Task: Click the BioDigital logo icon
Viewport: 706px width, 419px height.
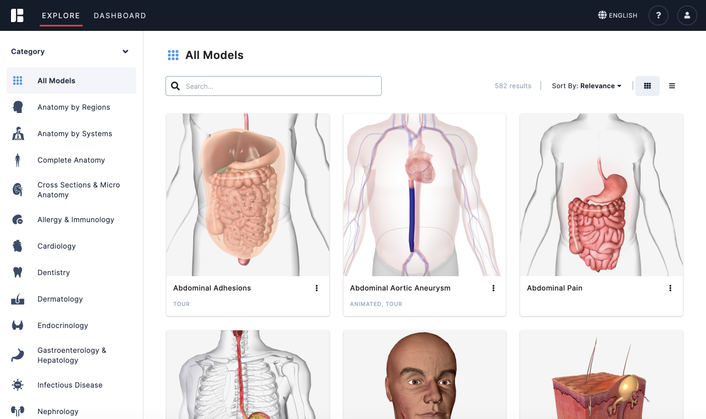Action: click(17, 15)
